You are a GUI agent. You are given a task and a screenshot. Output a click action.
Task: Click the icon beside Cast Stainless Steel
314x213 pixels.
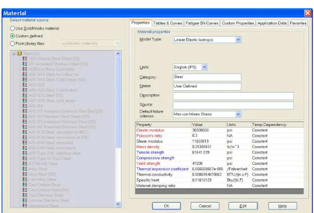(25, 195)
